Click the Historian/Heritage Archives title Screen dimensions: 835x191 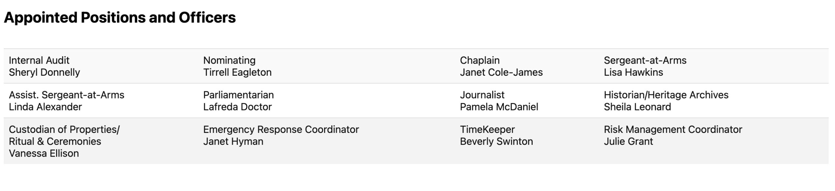point(666,95)
